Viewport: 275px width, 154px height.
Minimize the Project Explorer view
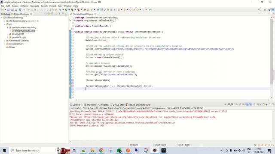pos(63,14)
